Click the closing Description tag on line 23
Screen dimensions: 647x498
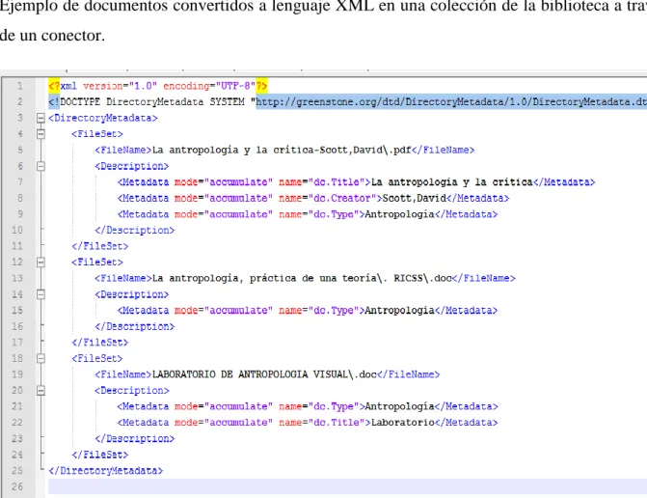tap(135, 438)
